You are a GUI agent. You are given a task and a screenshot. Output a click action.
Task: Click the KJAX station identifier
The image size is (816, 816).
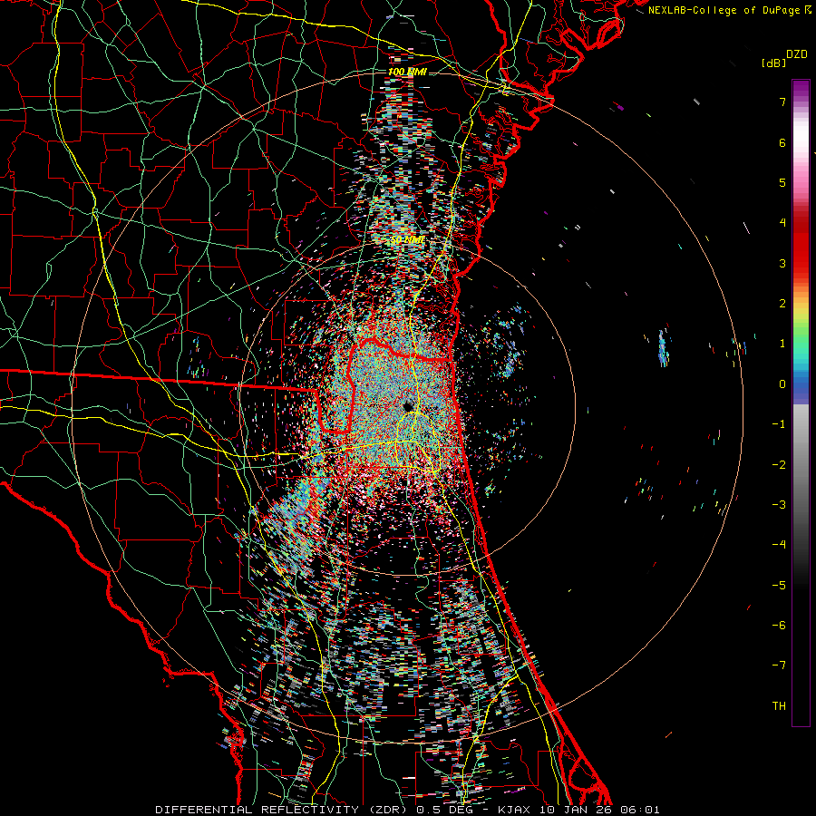(x=514, y=810)
